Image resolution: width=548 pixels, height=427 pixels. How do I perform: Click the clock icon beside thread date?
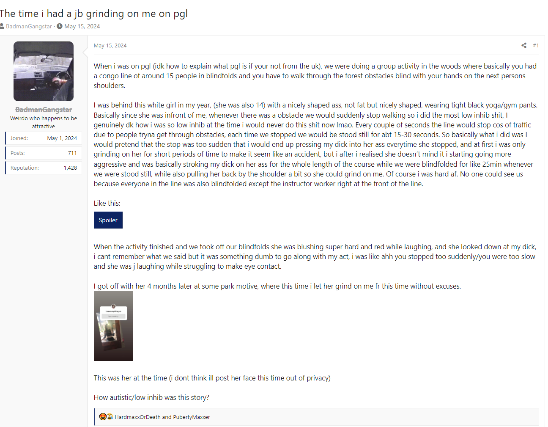60,26
